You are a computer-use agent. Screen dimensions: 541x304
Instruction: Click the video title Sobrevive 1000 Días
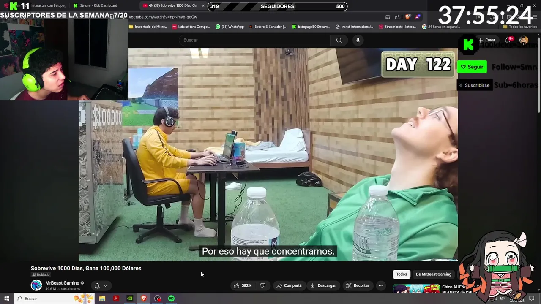pos(86,268)
